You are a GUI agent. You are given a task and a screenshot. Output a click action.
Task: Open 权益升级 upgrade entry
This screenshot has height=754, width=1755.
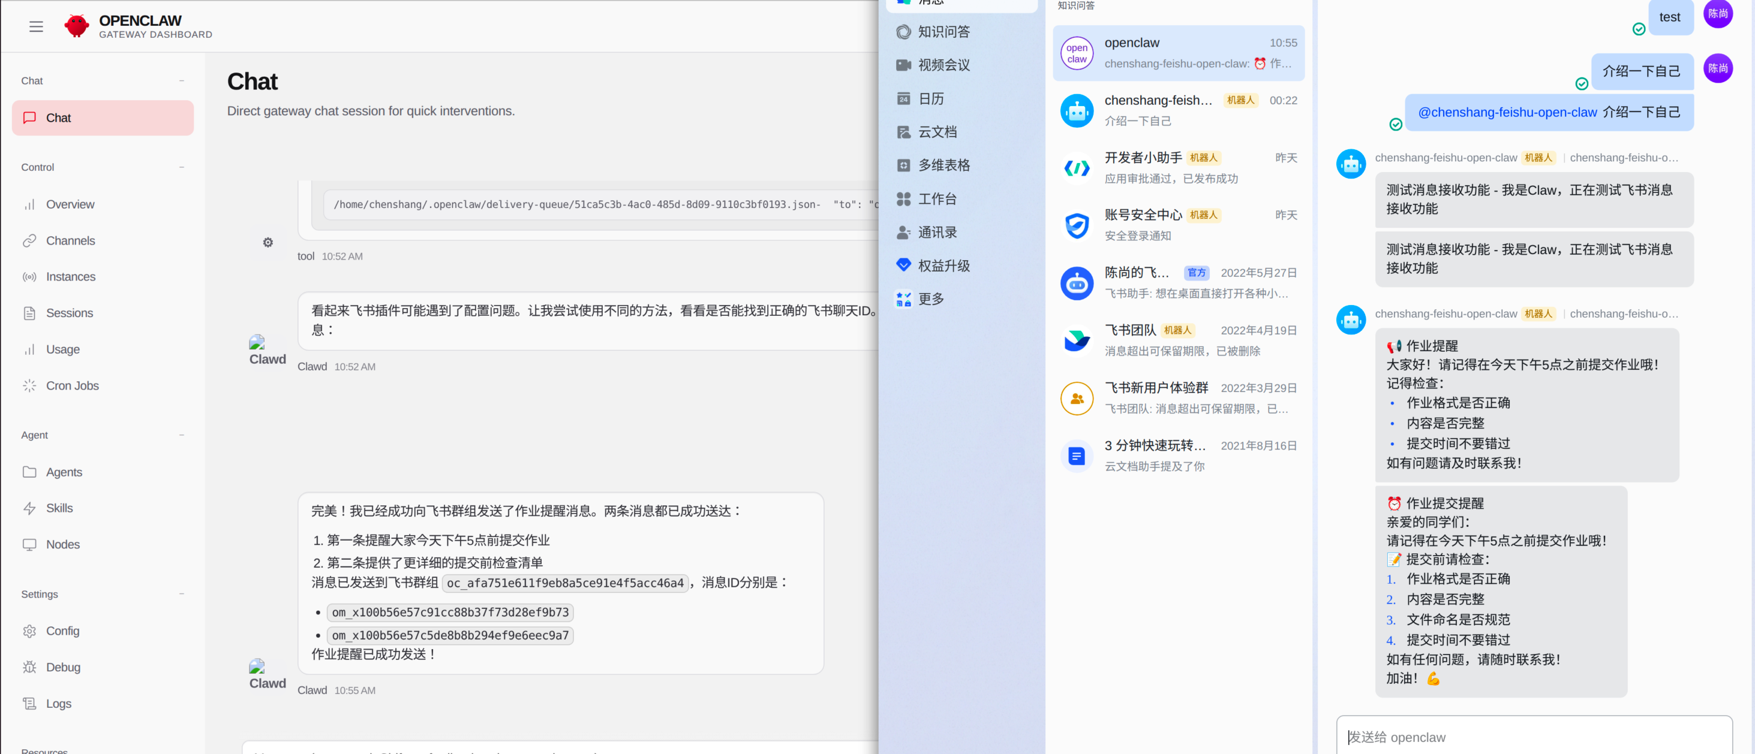click(x=943, y=266)
